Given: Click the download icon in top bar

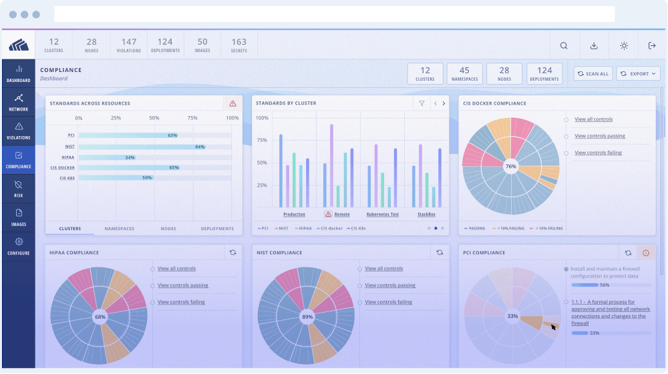Looking at the screenshot, I should click(x=594, y=46).
